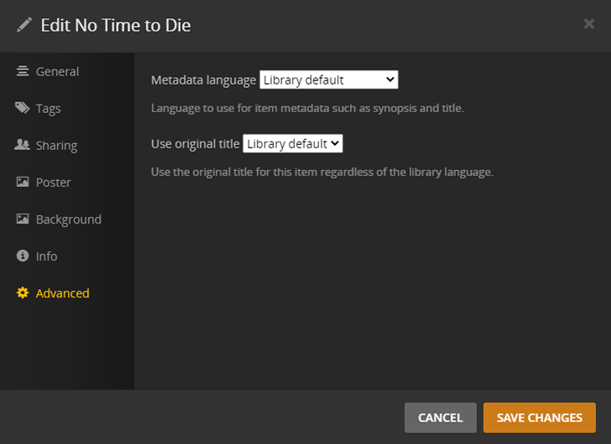Open the Metadata language dropdown

coord(329,80)
